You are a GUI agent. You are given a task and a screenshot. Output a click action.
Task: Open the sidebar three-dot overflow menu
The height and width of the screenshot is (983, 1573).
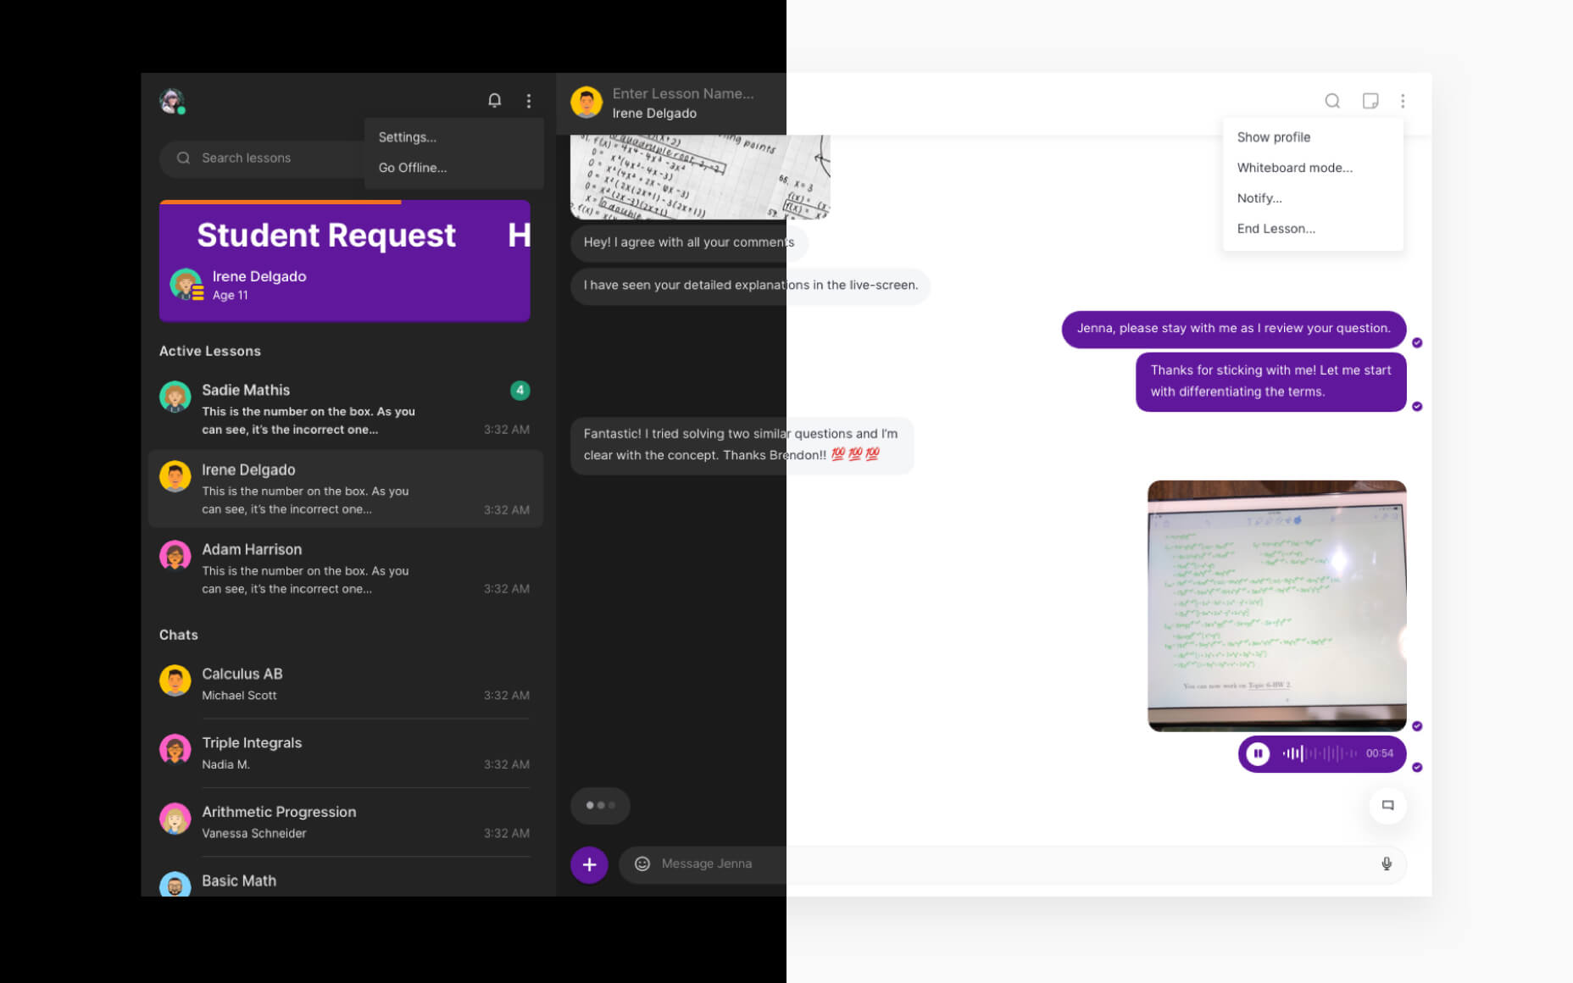[528, 100]
